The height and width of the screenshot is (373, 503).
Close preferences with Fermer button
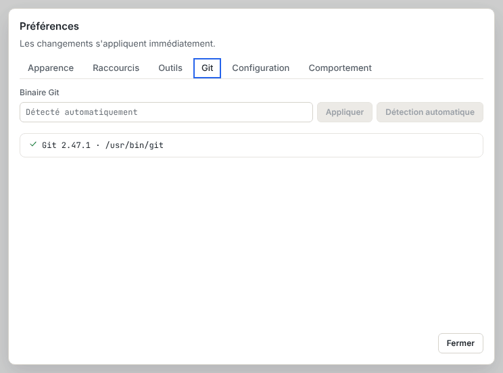click(x=460, y=343)
